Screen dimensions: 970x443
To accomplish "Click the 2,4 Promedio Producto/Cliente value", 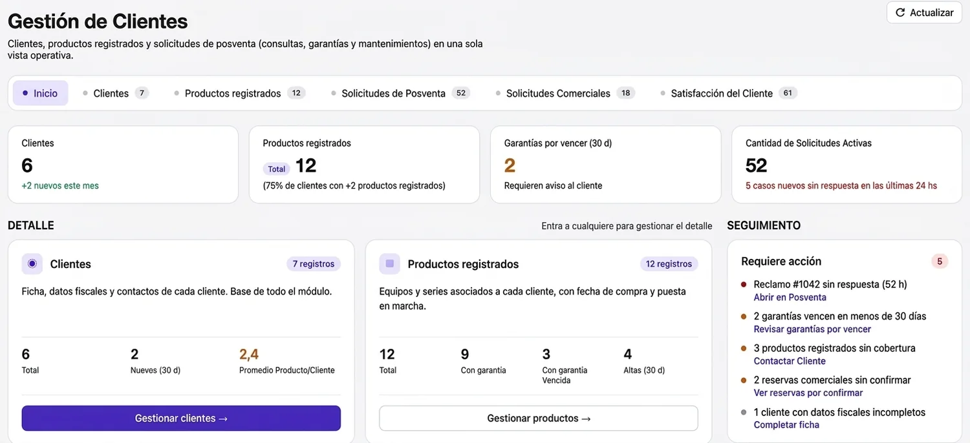I will click(x=249, y=354).
